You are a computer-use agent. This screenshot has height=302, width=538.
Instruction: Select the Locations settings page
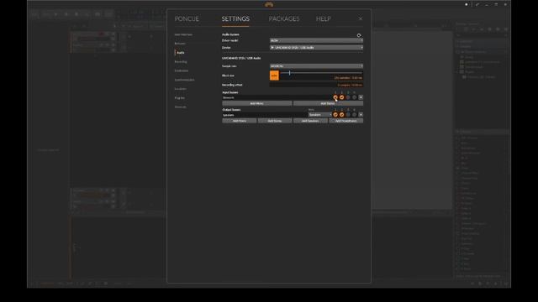(181, 89)
